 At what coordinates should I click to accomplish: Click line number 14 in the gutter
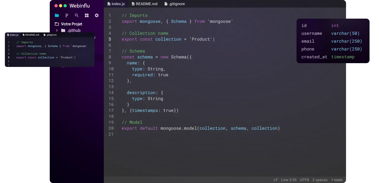[111, 93]
